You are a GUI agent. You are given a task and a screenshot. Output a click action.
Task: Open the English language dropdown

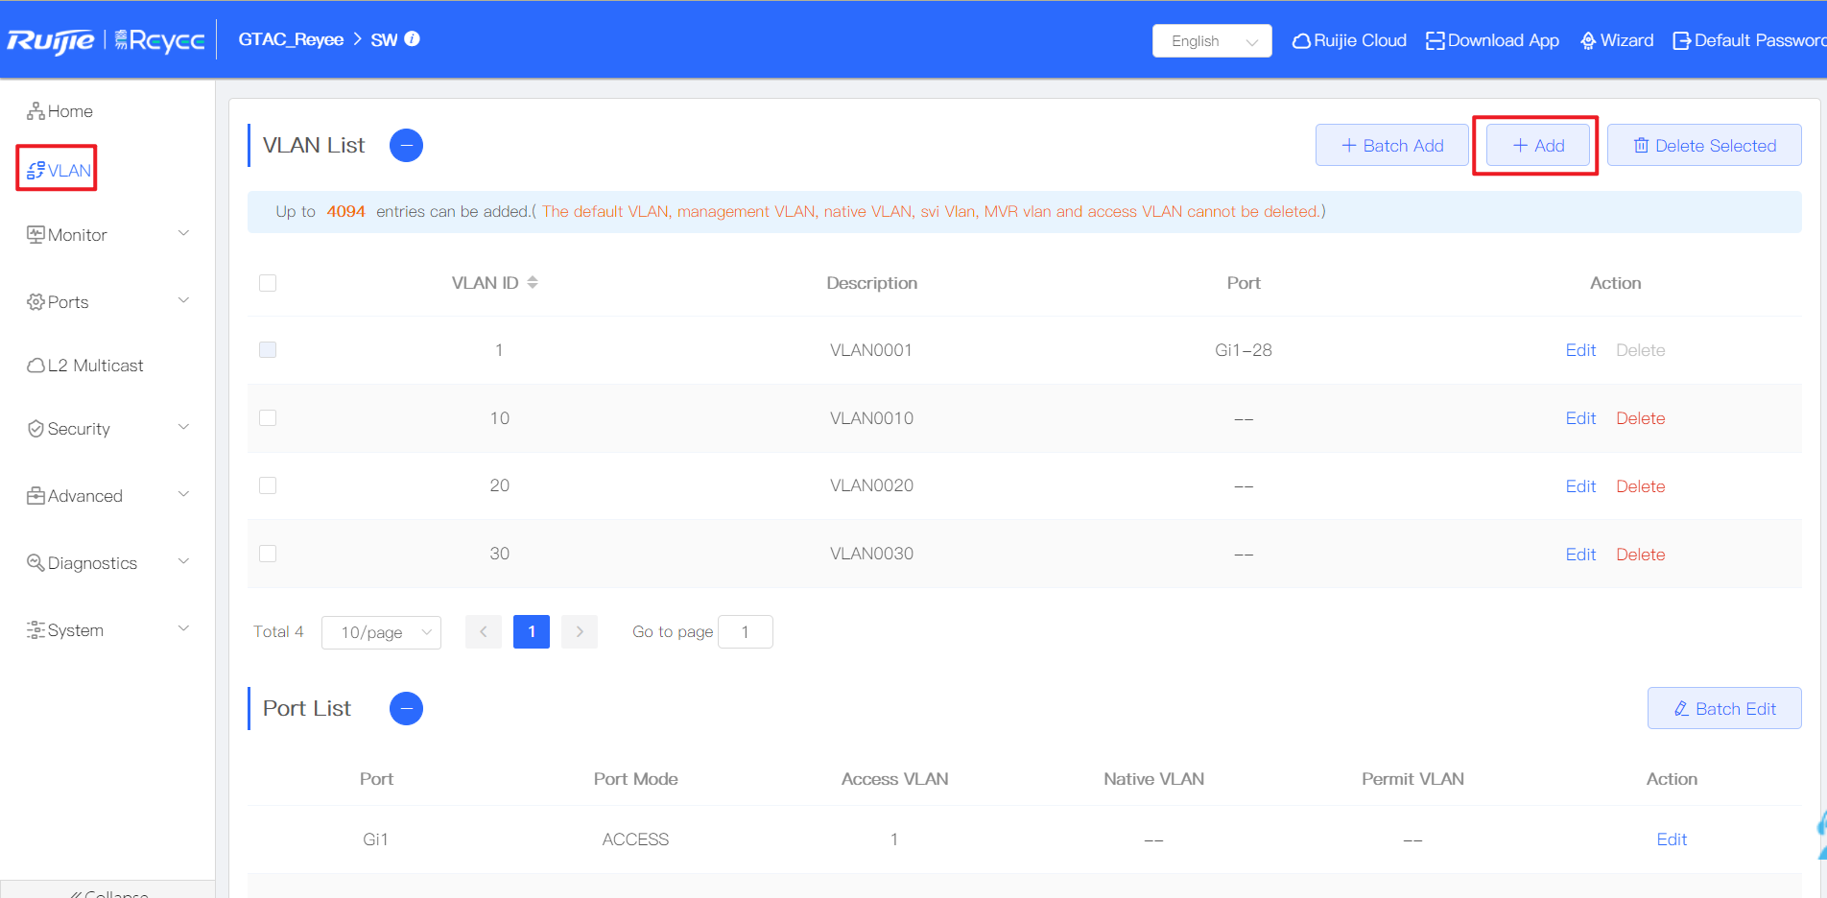point(1212,41)
